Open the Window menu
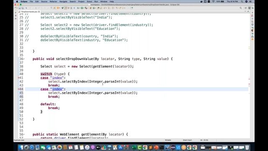The height and width of the screenshot is (151, 268). (x=104, y=1)
